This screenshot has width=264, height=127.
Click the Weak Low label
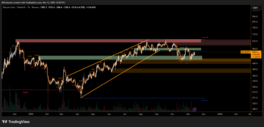click(x=205, y=100)
